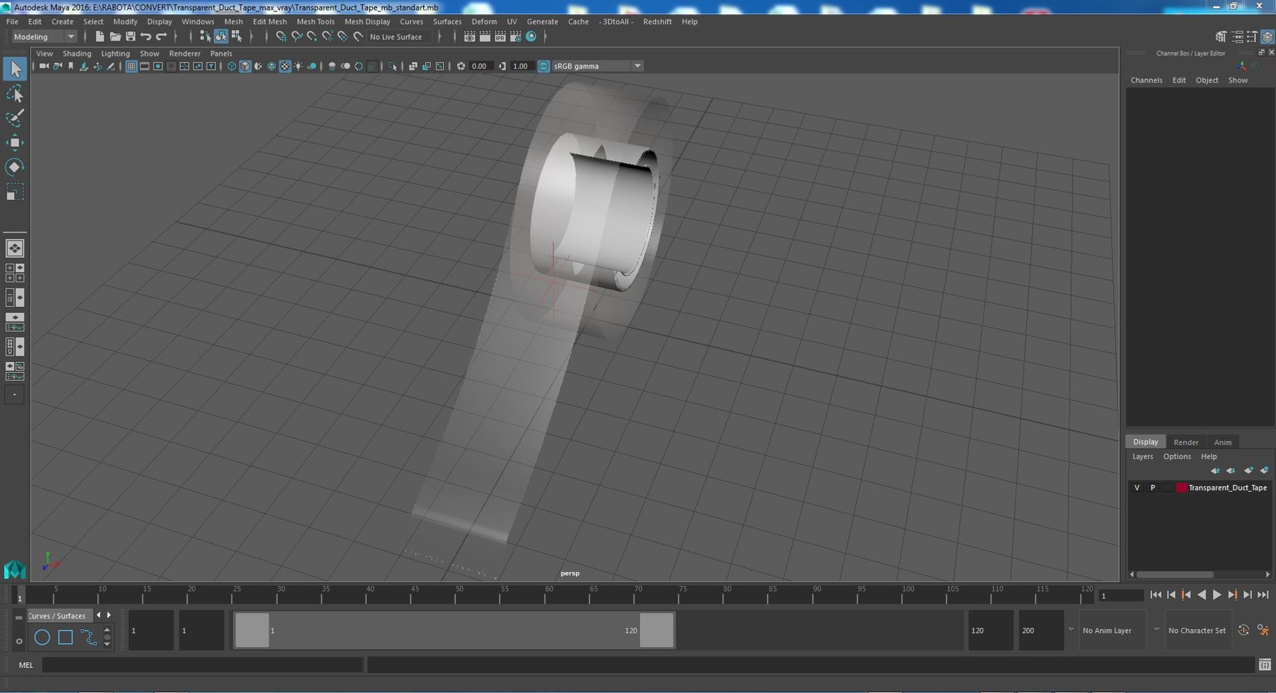The width and height of the screenshot is (1276, 693).
Task: Open the Mesh Tools menu
Action: [x=315, y=21]
